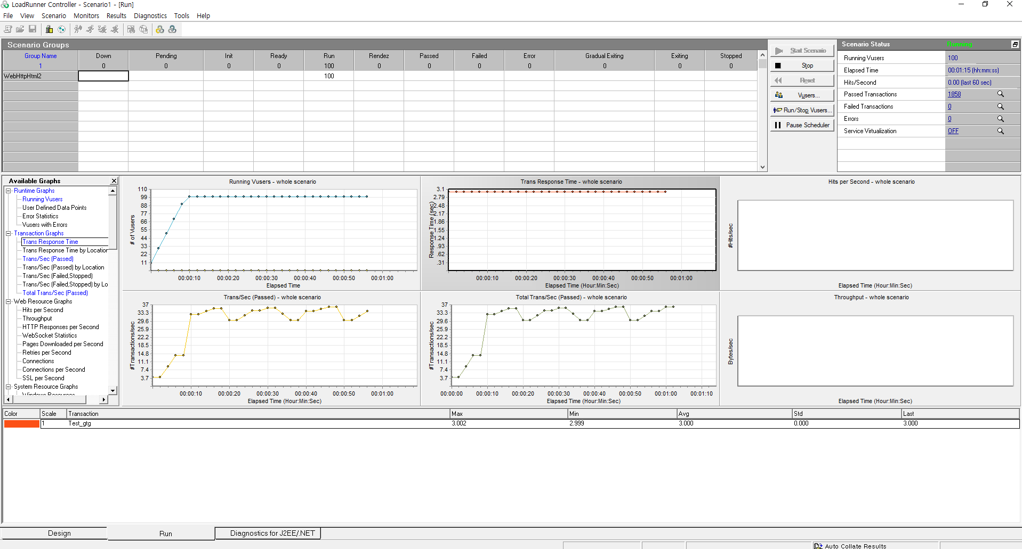1022x549 pixels.
Task: Click the Run/Stop Vusers button
Action: [802, 110]
